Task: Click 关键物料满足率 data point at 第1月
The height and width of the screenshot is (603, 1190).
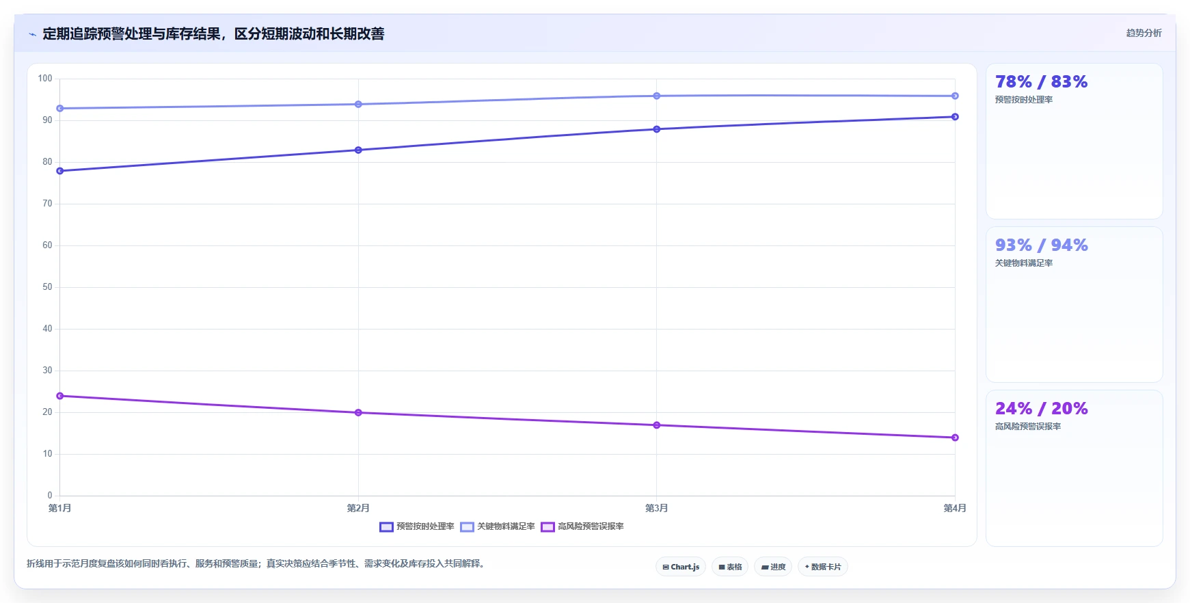Action: [60, 109]
